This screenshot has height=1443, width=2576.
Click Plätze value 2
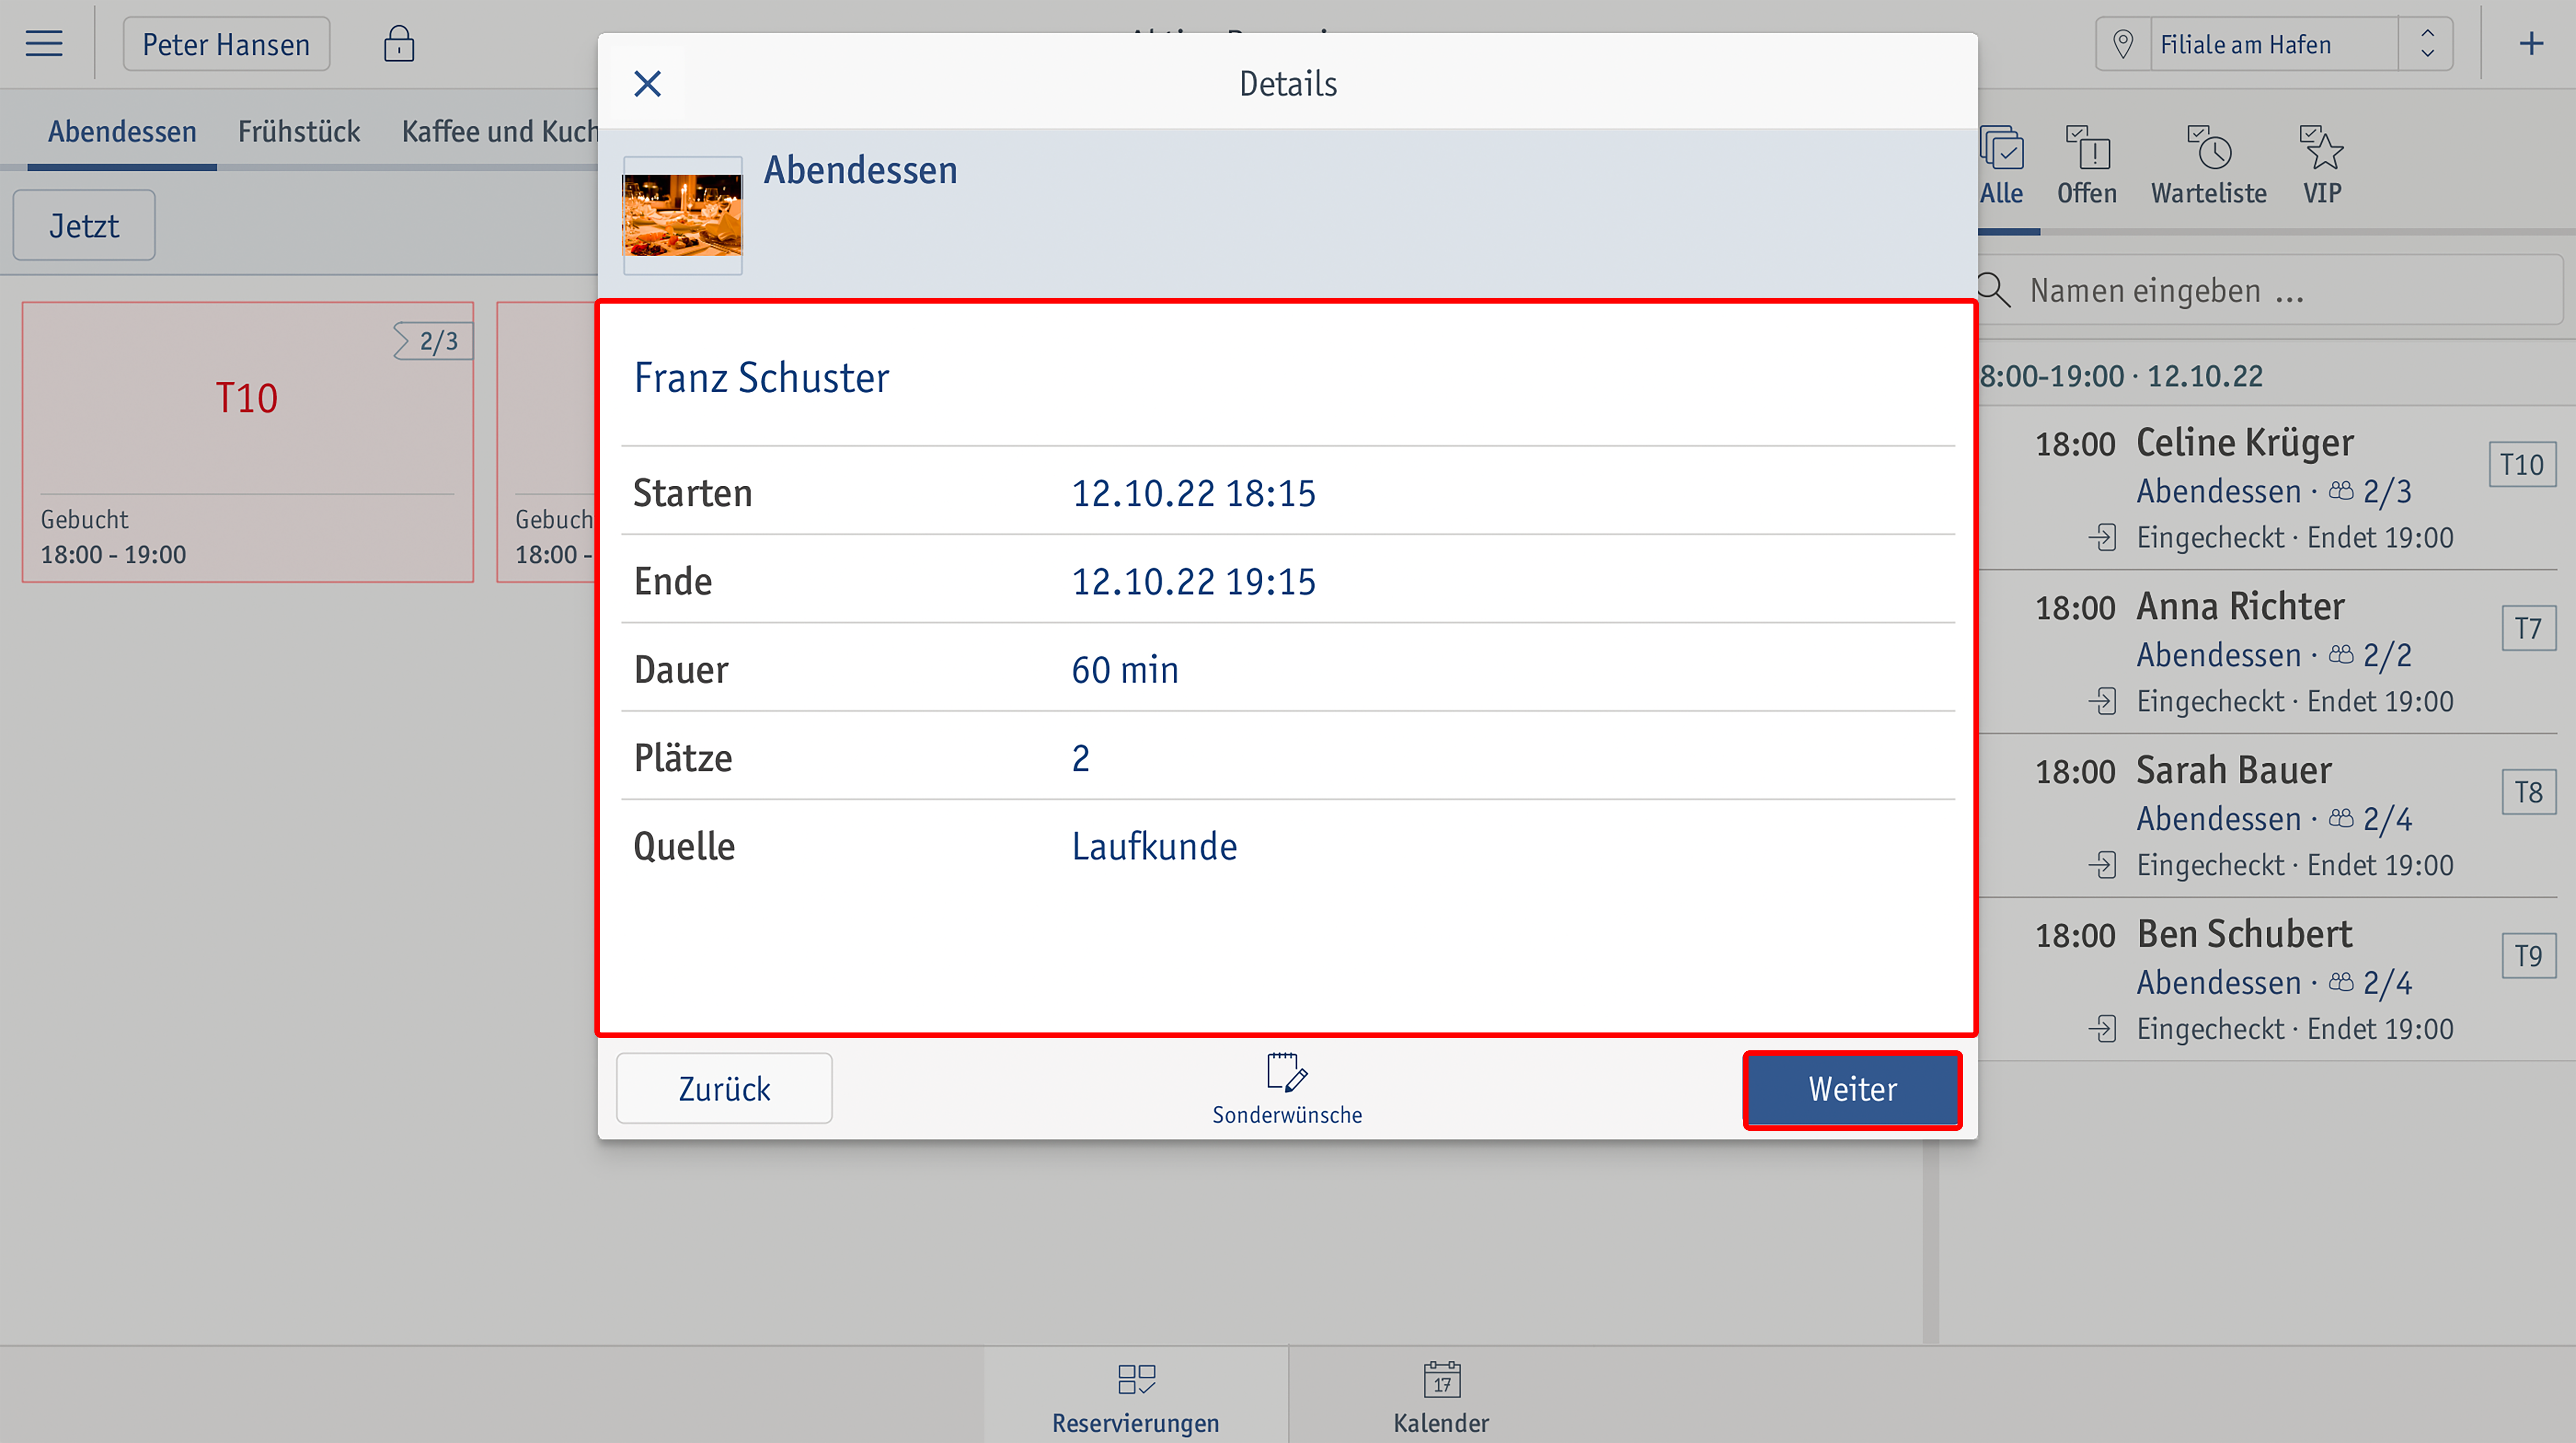1081,758
